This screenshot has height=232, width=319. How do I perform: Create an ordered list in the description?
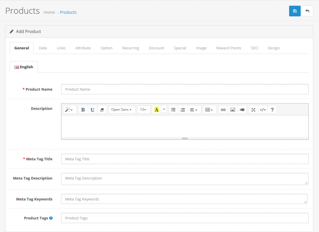click(183, 109)
